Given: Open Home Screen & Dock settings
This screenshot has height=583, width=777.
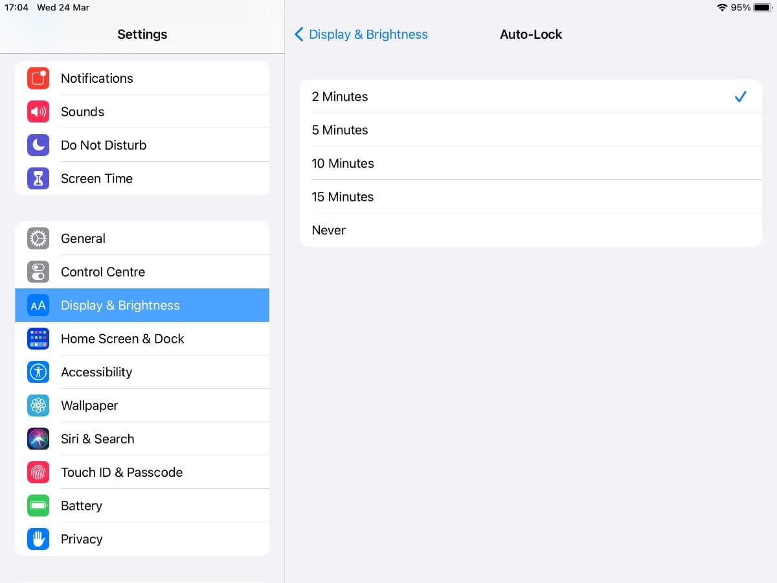Looking at the screenshot, I should (x=141, y=339).
